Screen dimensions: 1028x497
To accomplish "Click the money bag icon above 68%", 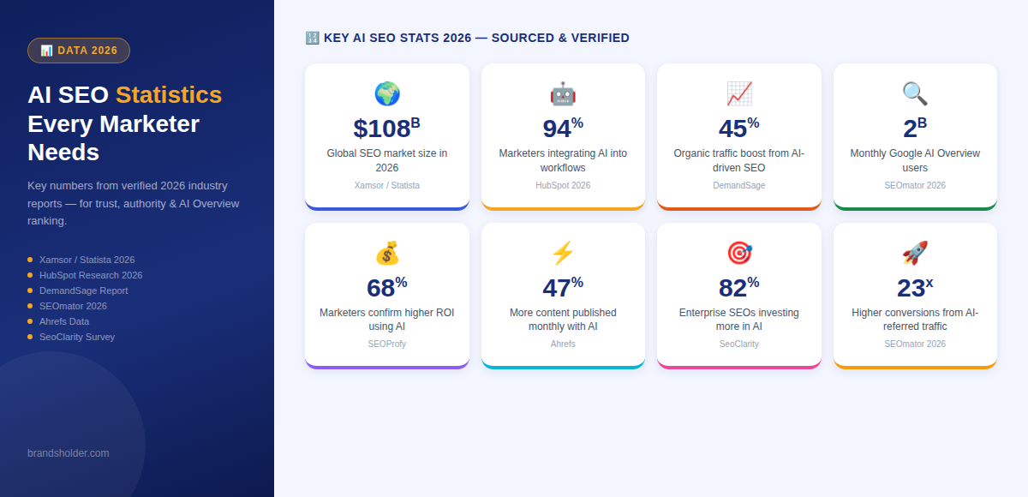I will coord(387,253).
